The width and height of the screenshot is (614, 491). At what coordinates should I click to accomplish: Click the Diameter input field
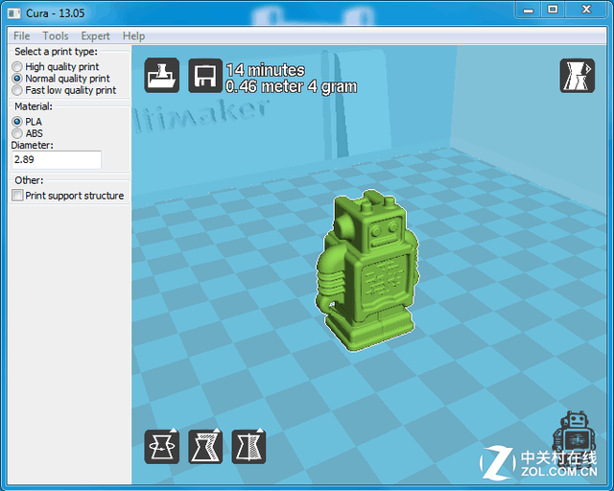(57, 160)
